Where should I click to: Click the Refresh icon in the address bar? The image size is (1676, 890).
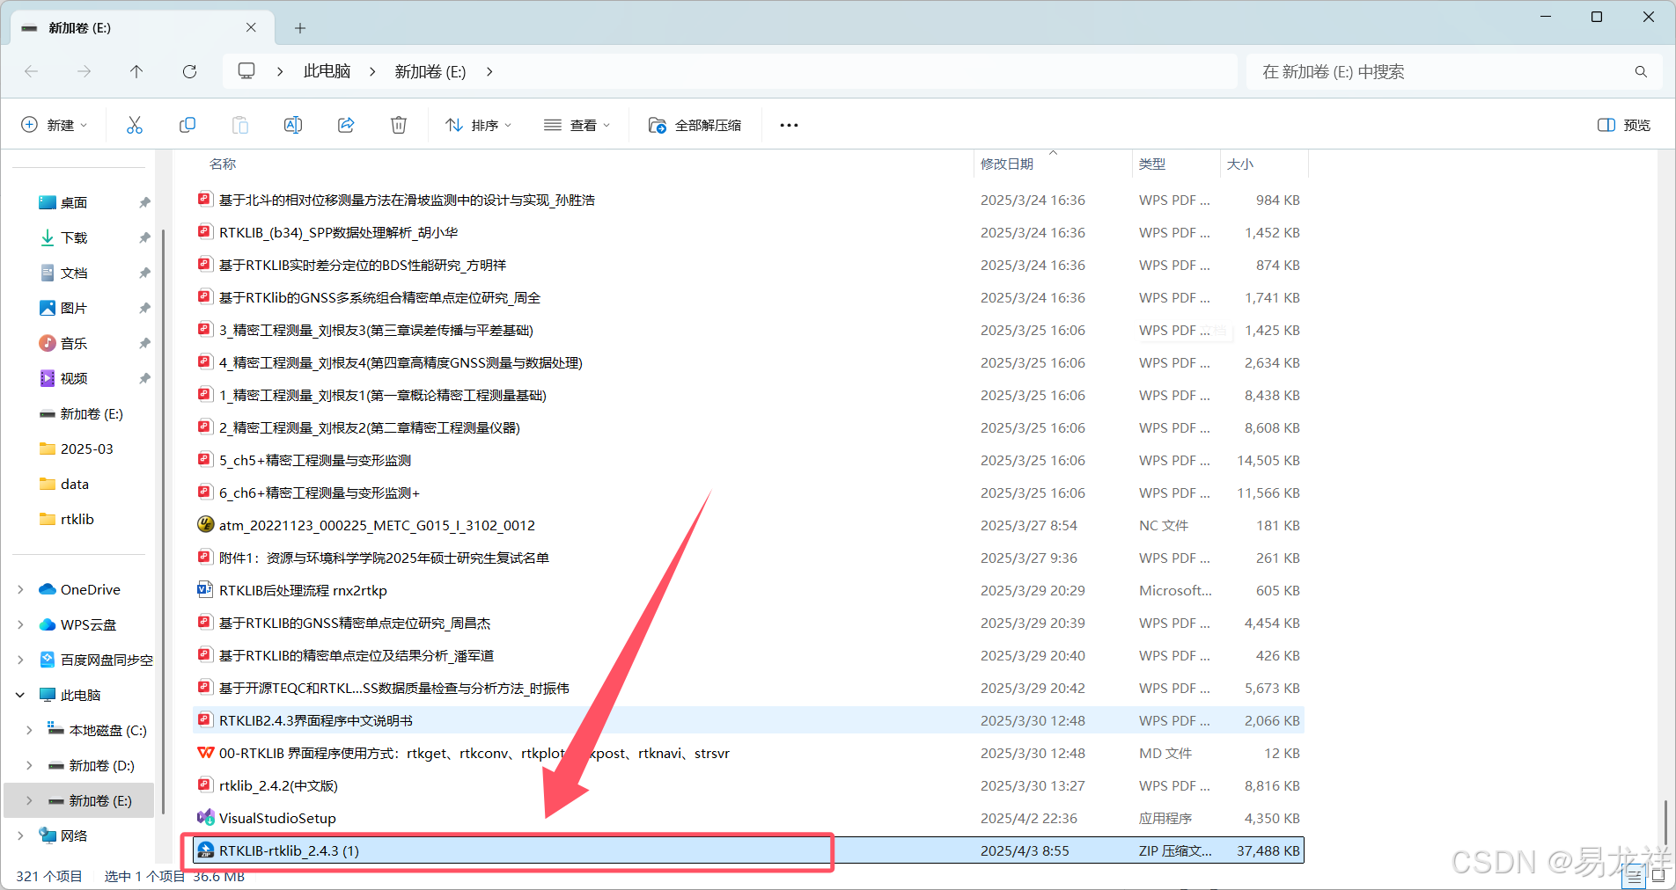pyautogui.click(x=189, y=71)
